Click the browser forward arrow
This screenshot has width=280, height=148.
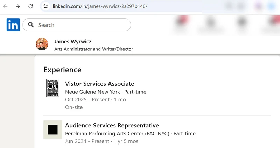[x=18, y=6]
